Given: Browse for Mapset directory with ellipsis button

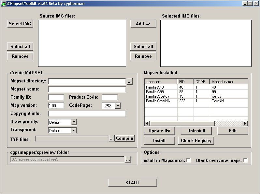Looking at the screenshot, I should [x=130, y=81].
